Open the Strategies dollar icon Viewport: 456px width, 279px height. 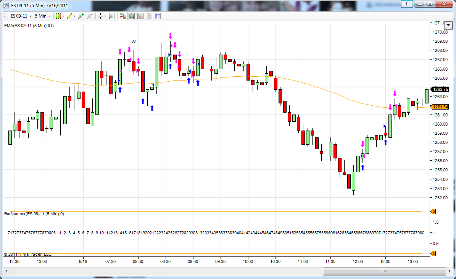point(149,16)
